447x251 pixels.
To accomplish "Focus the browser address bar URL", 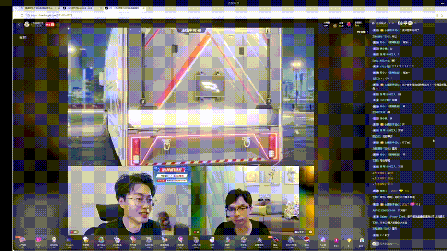I will coord(52,15).
